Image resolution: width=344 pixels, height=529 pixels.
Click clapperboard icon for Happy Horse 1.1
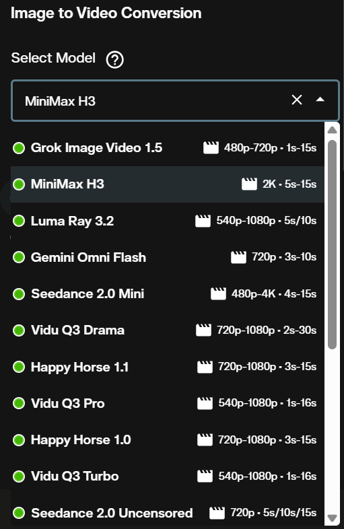[205, 367]
